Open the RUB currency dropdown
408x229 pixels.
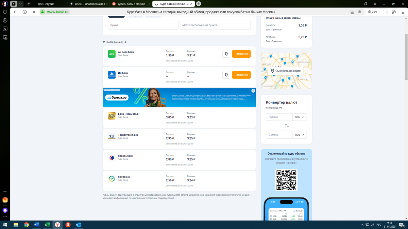300,135
